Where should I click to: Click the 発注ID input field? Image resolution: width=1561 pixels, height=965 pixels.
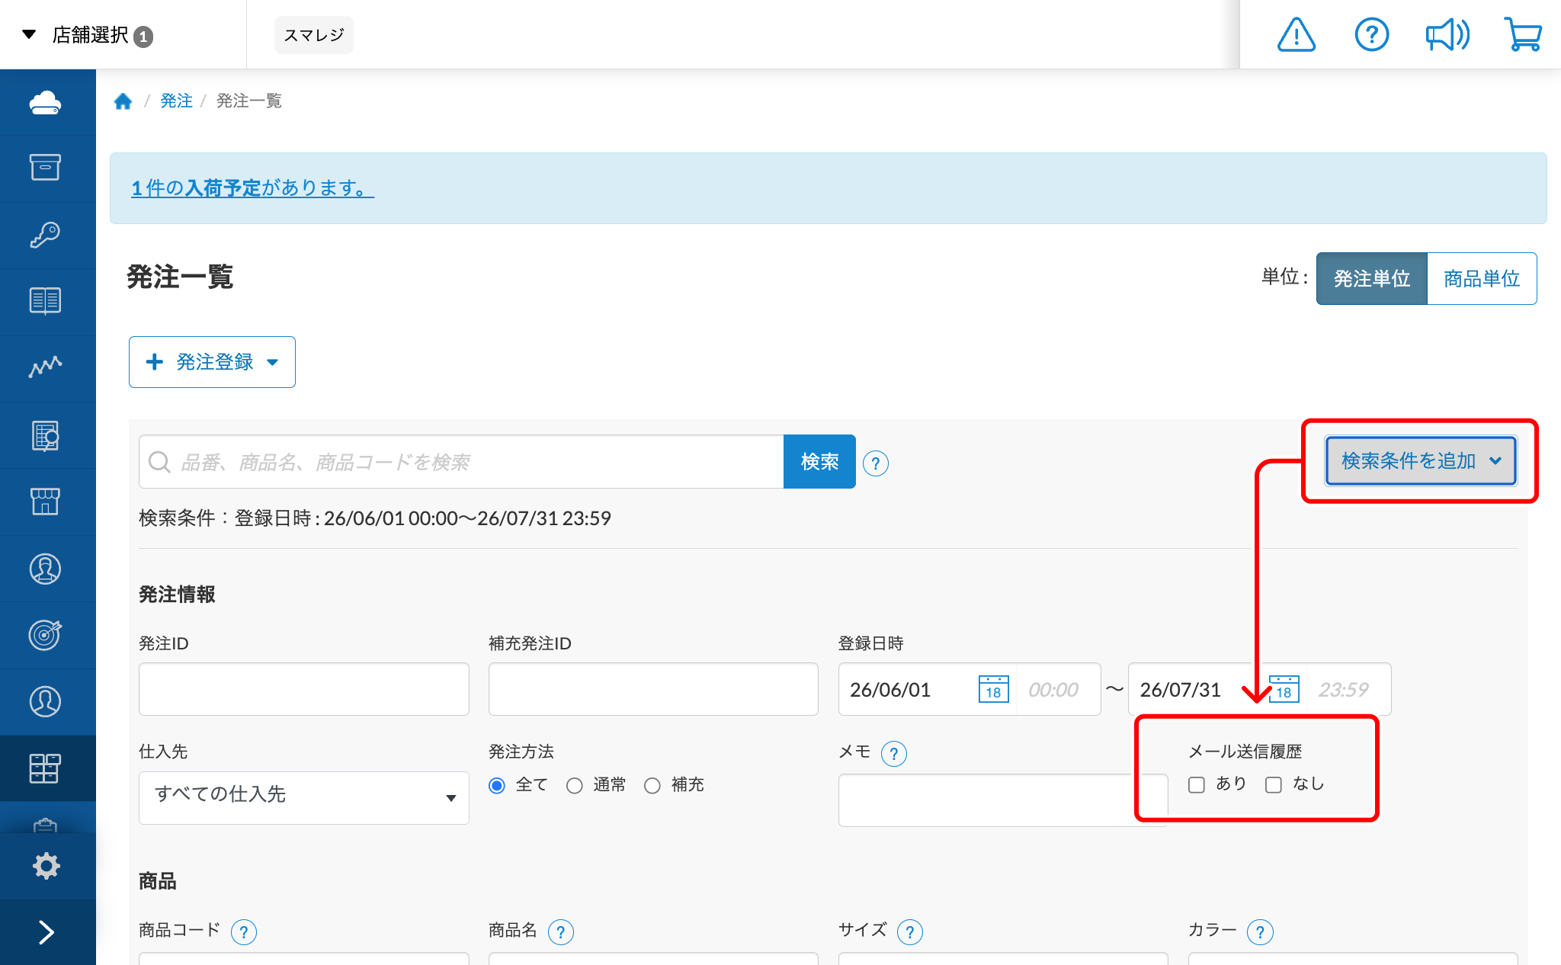coord(304,689)
